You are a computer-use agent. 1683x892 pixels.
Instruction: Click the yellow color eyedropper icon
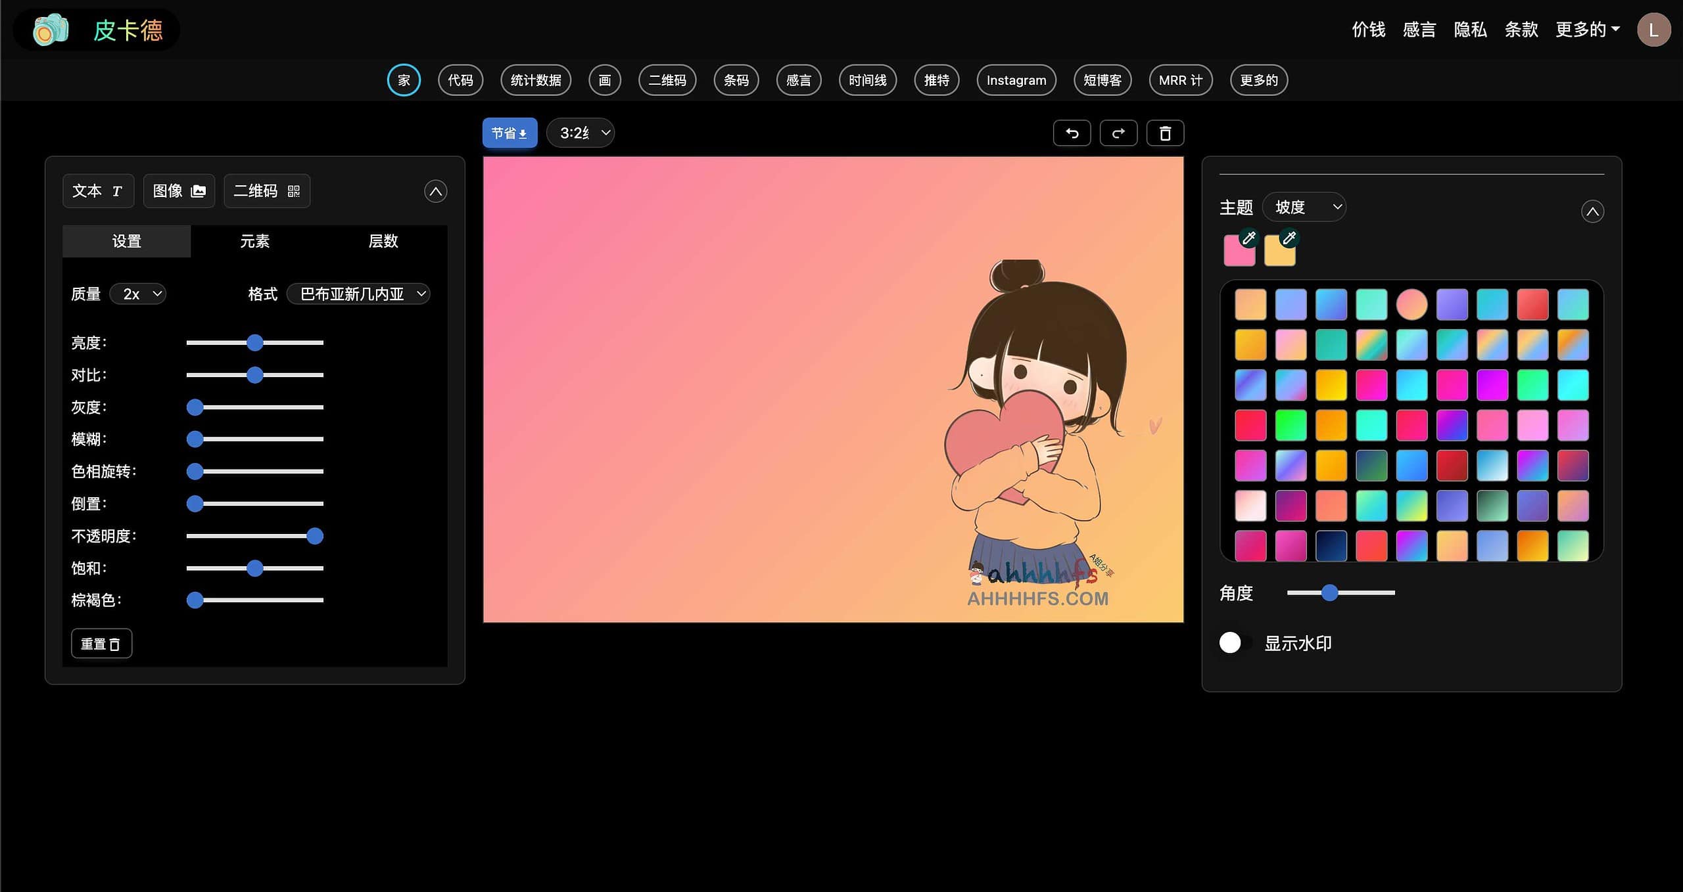[x=1289, y=238]
